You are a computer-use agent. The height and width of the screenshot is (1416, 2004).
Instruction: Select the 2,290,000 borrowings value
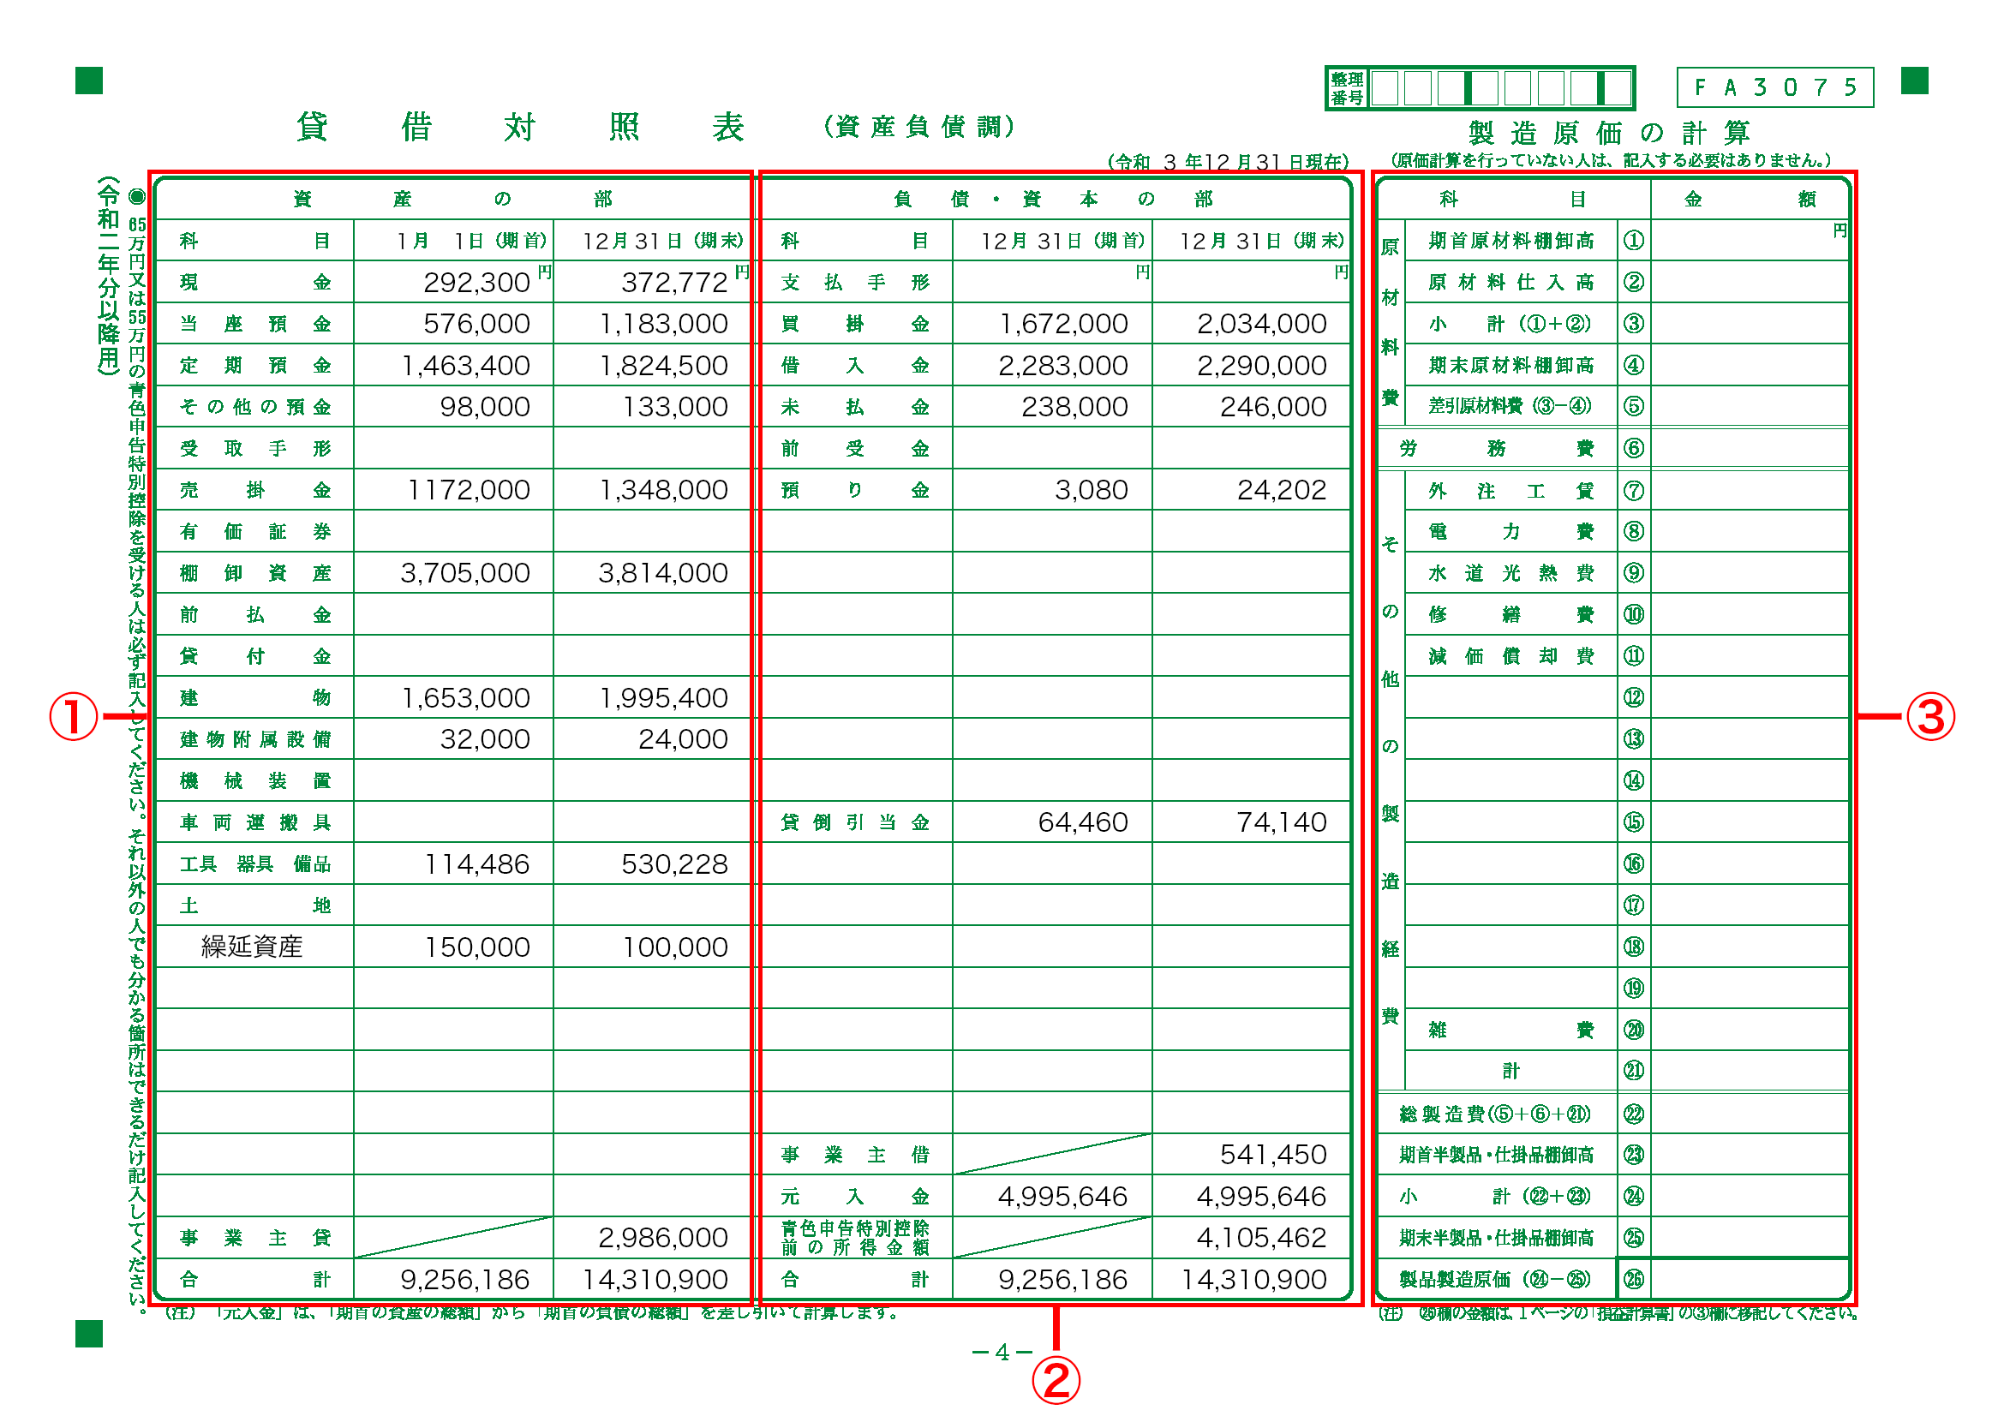coord(1262,366)
